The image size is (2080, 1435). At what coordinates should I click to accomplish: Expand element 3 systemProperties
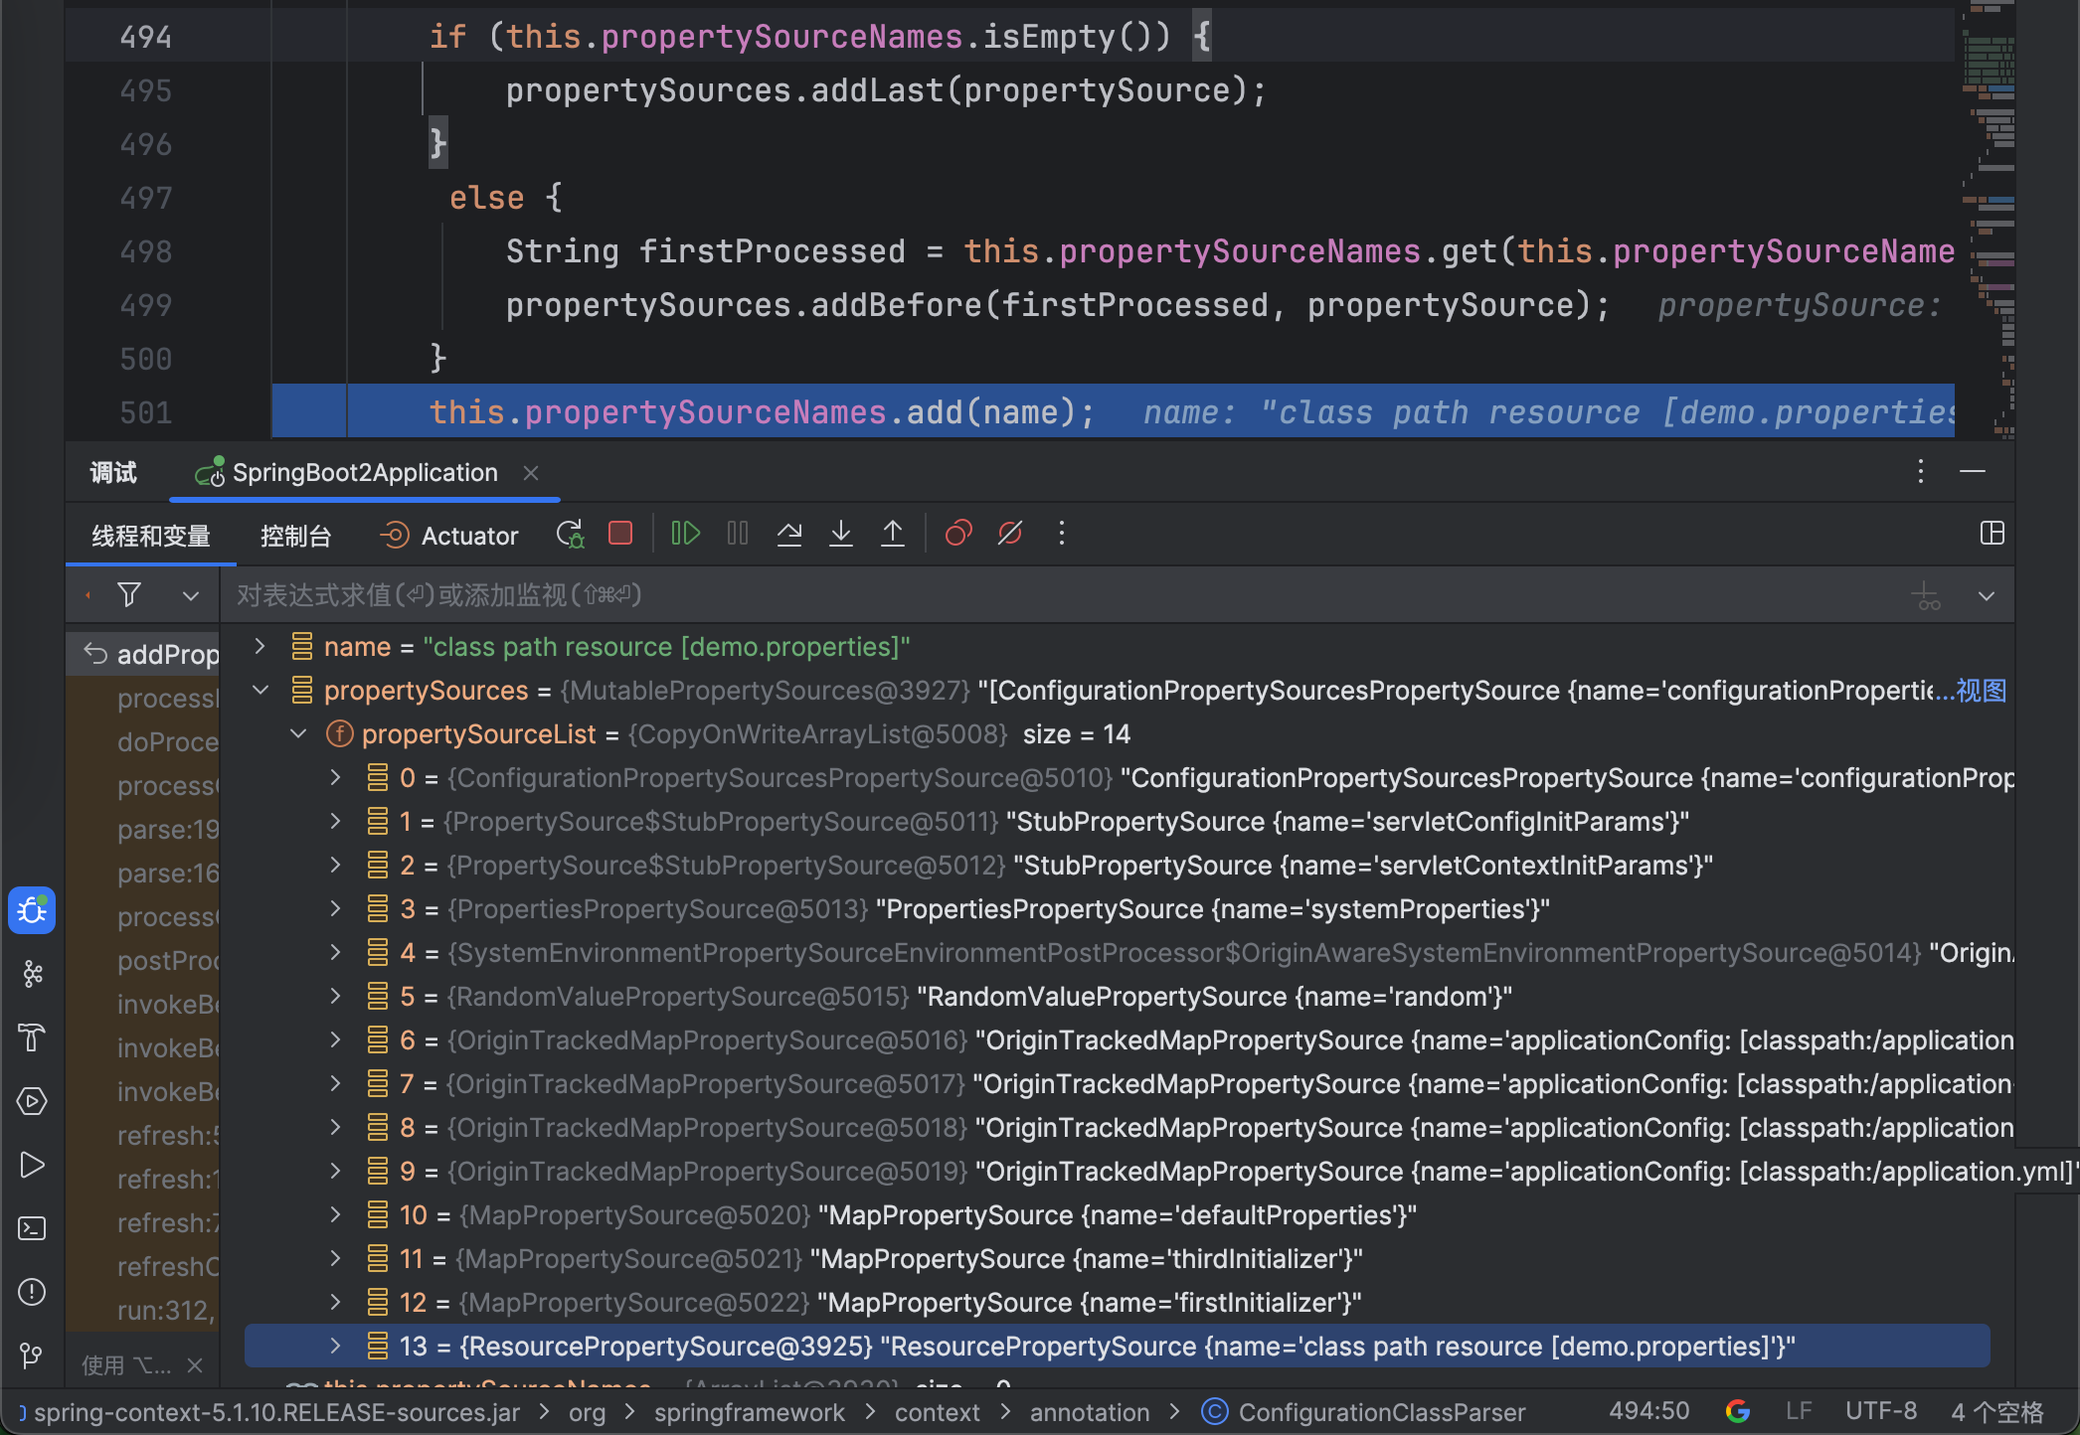[336, 909]
